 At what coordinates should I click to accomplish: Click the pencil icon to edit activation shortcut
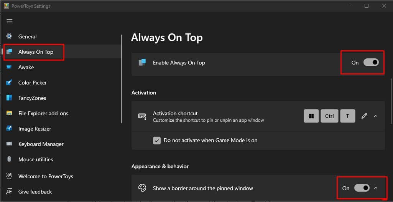364,116
